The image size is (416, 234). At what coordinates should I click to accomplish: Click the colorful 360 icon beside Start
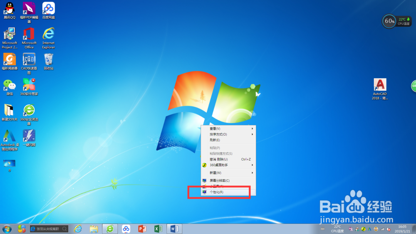(22, 229)
